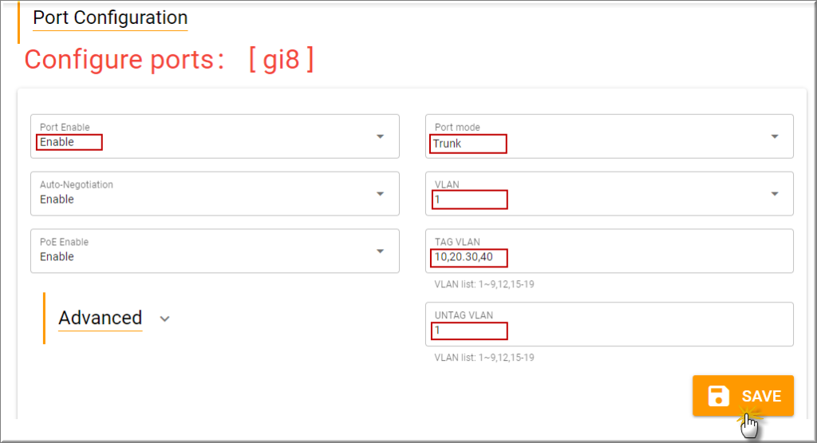Click the 'Configure ports: [ gi8 ]' title
This screenshot has height=443, width=817.
pos(169,60)
